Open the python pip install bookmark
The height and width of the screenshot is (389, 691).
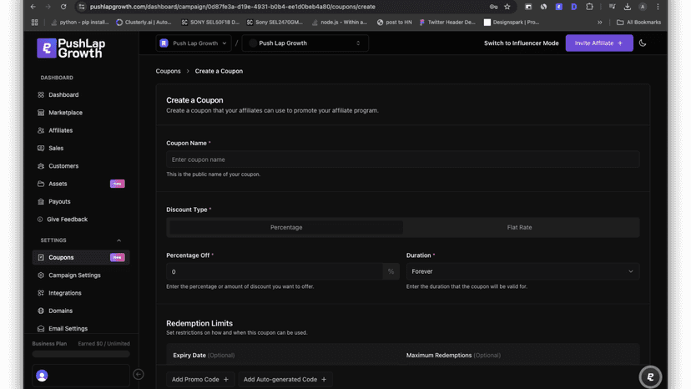coord(80,22)
